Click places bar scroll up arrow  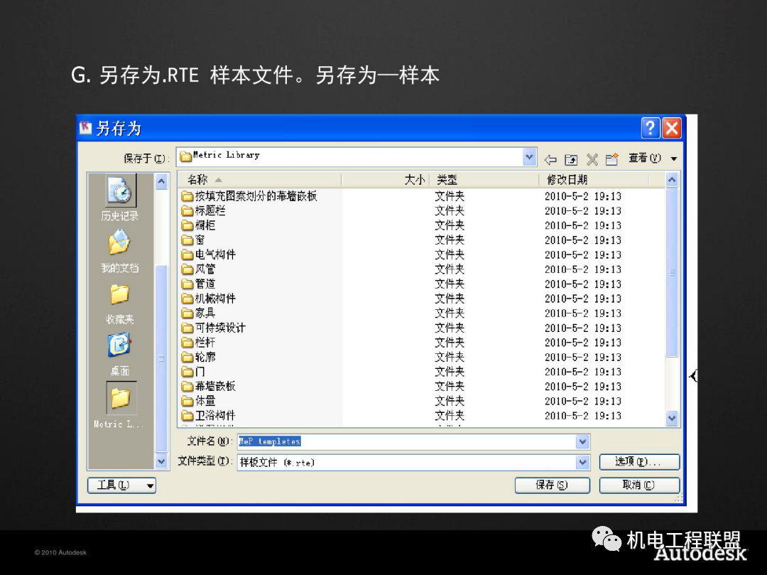[x=161, y=181]
